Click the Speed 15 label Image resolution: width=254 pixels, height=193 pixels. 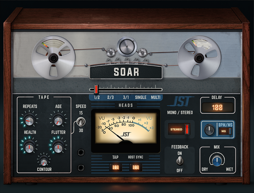81,113
